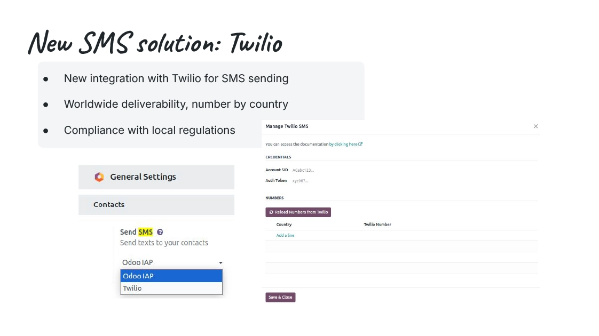Screen dimensions: 599x336
Task: Click the external link icon after clicking here
Action: 360,145
